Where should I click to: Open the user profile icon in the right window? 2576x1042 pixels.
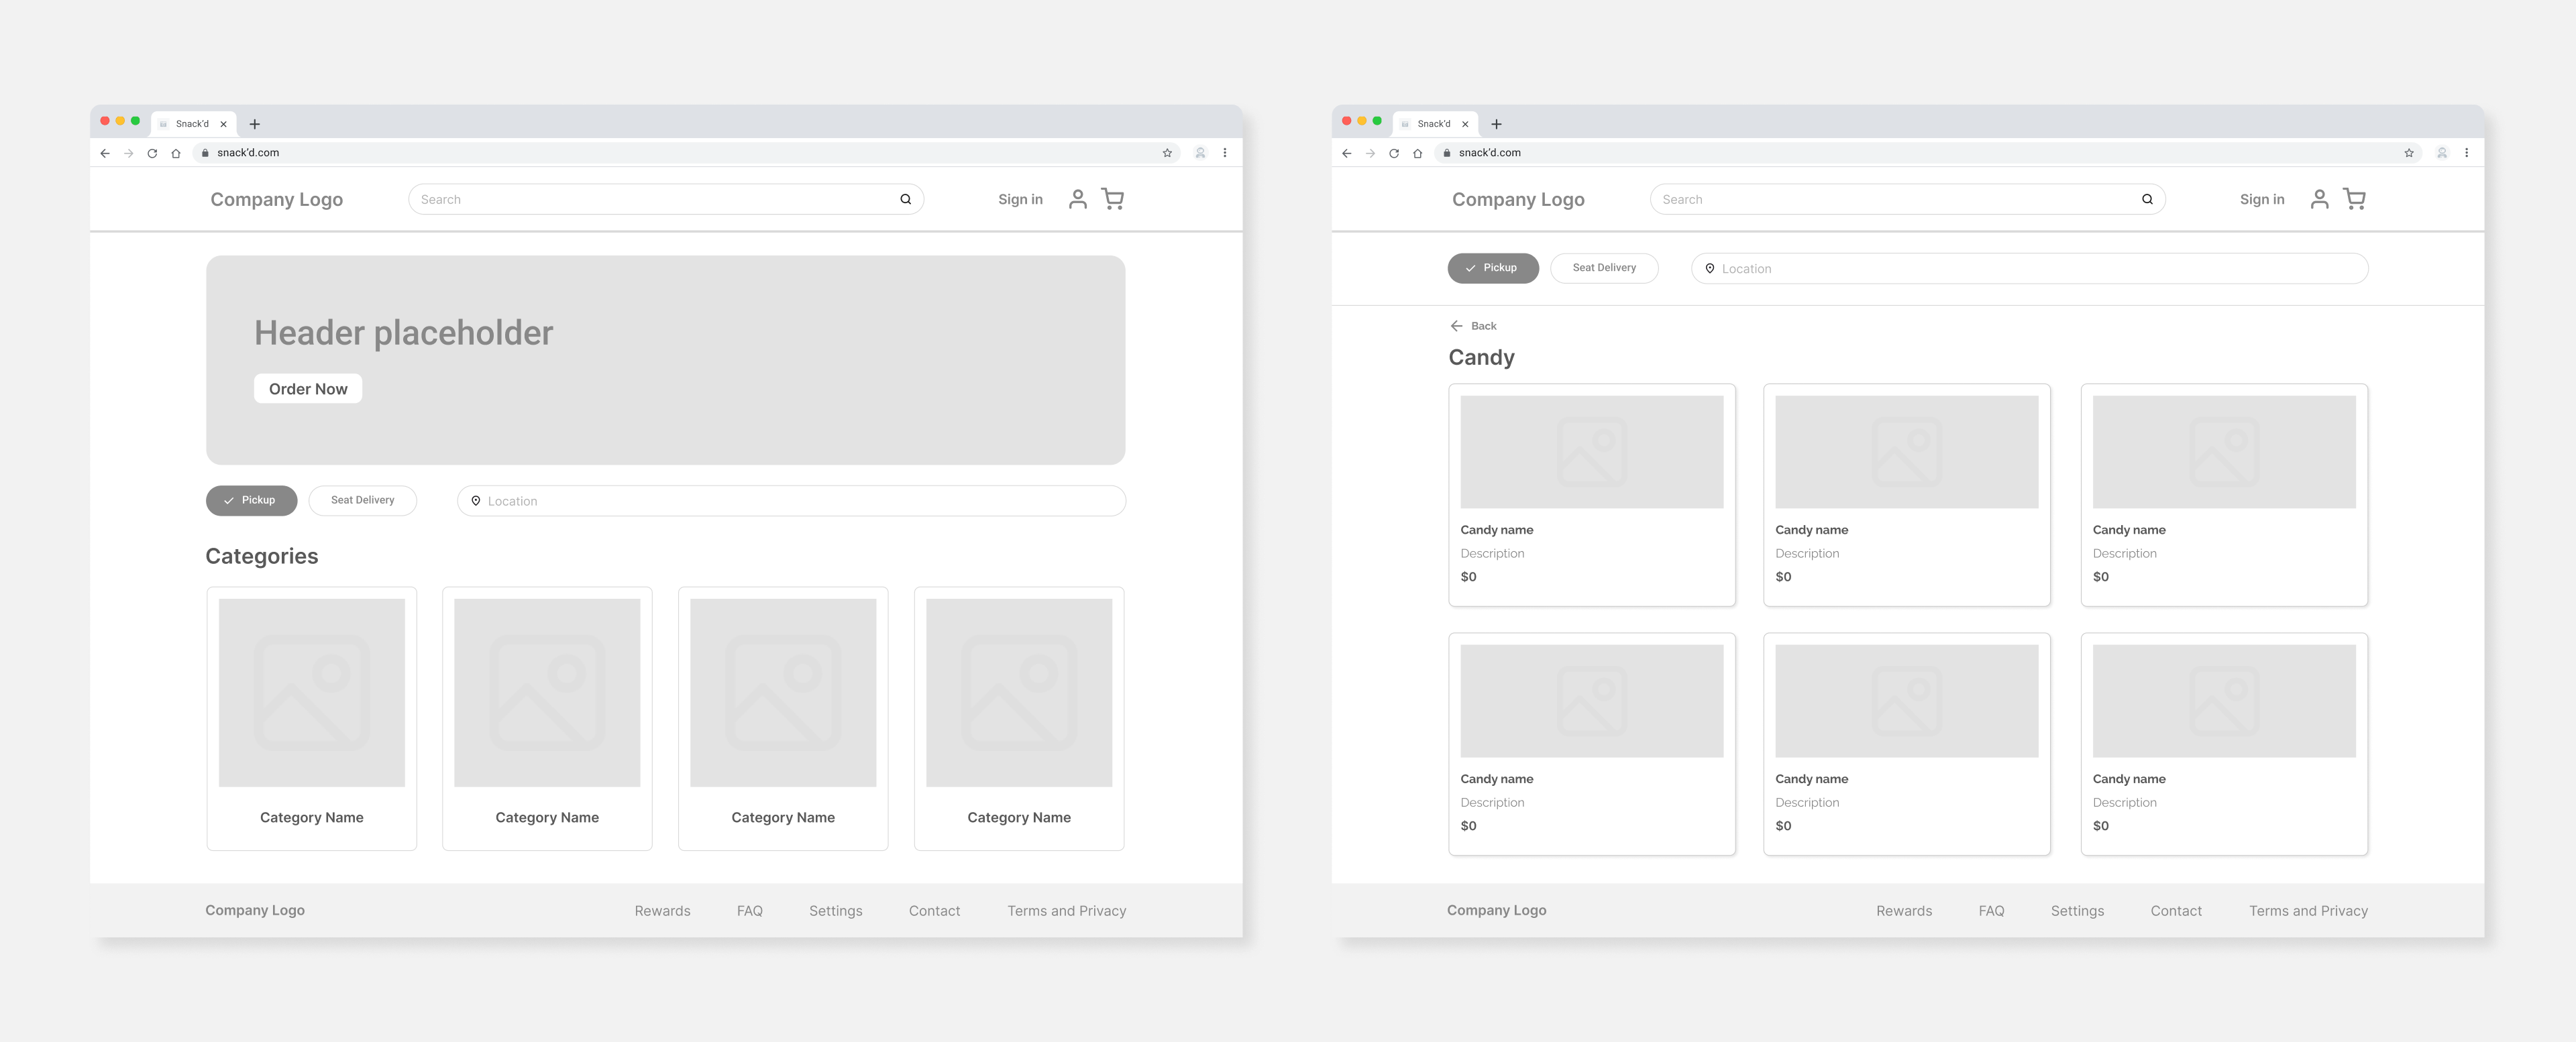point(2319,199)
